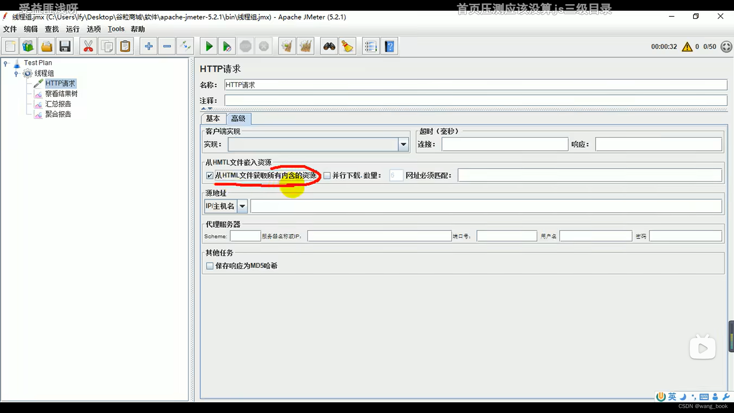734x413 pixels.
Task: Expand all nodes with plus icon
Action: point(149,46)
